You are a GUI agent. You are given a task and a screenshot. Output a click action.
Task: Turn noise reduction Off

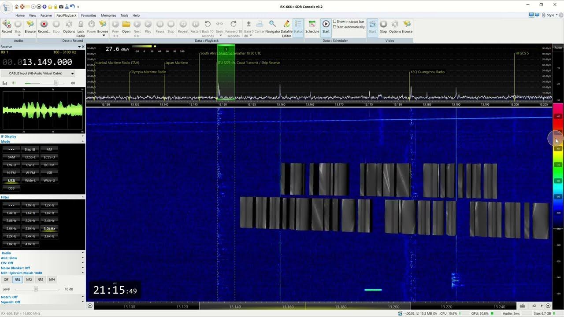6,280
